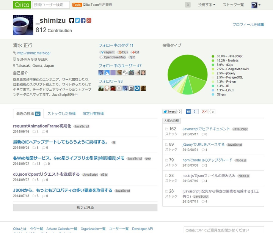Select the R followed tag
This screenshot has width=273, height=233.
click(132, 57)
